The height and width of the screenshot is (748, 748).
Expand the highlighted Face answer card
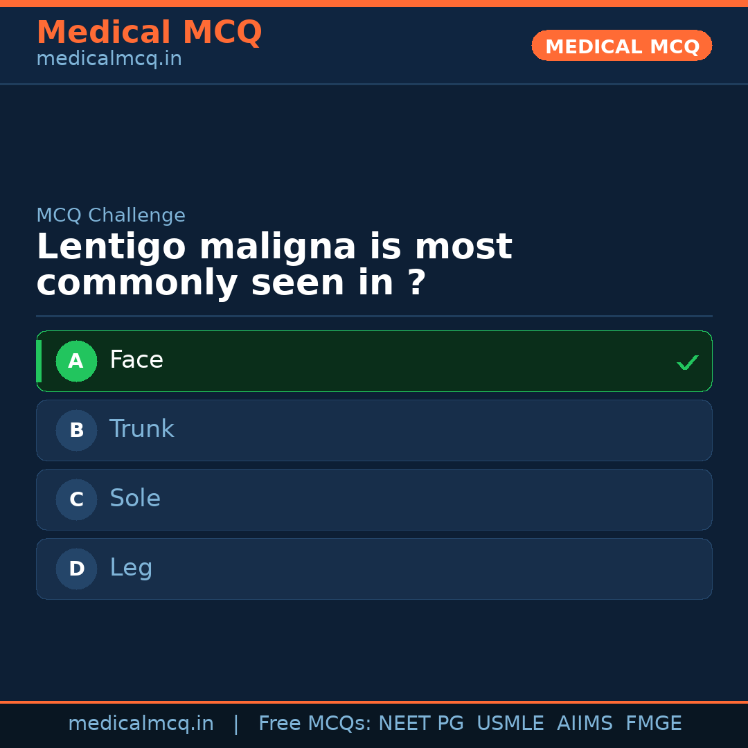point(374,361)
